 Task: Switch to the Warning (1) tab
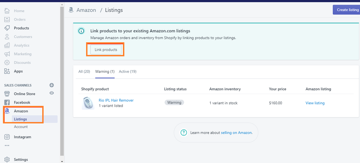(105, 71)
